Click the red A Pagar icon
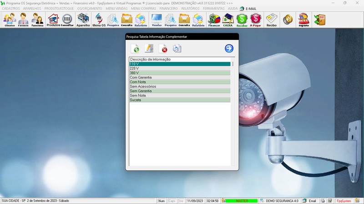 (256, 20)
